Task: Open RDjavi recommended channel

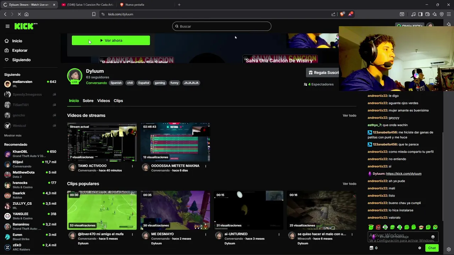Action: [30, 164]
